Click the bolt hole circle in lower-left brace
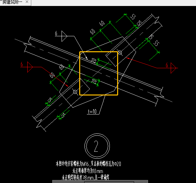The height and width of the screenshot is (183, 196). point(75,92)
